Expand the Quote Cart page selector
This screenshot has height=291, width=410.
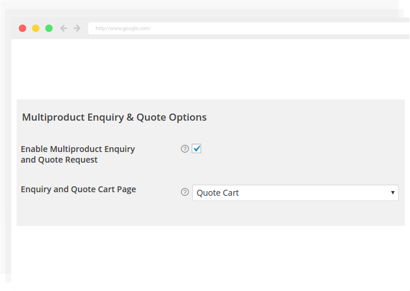point(295,193)
